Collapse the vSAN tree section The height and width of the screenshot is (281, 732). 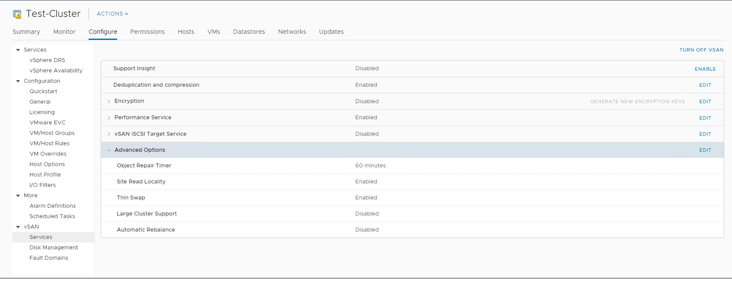click(18, 227)
